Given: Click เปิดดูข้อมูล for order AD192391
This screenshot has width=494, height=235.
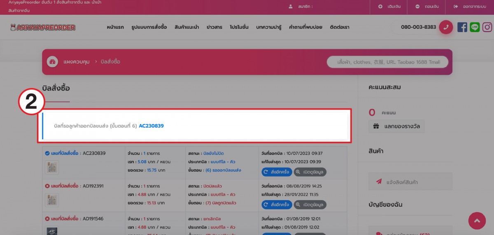Looking at the screenshot, I should pyautogui.click(x=310, y=204).
